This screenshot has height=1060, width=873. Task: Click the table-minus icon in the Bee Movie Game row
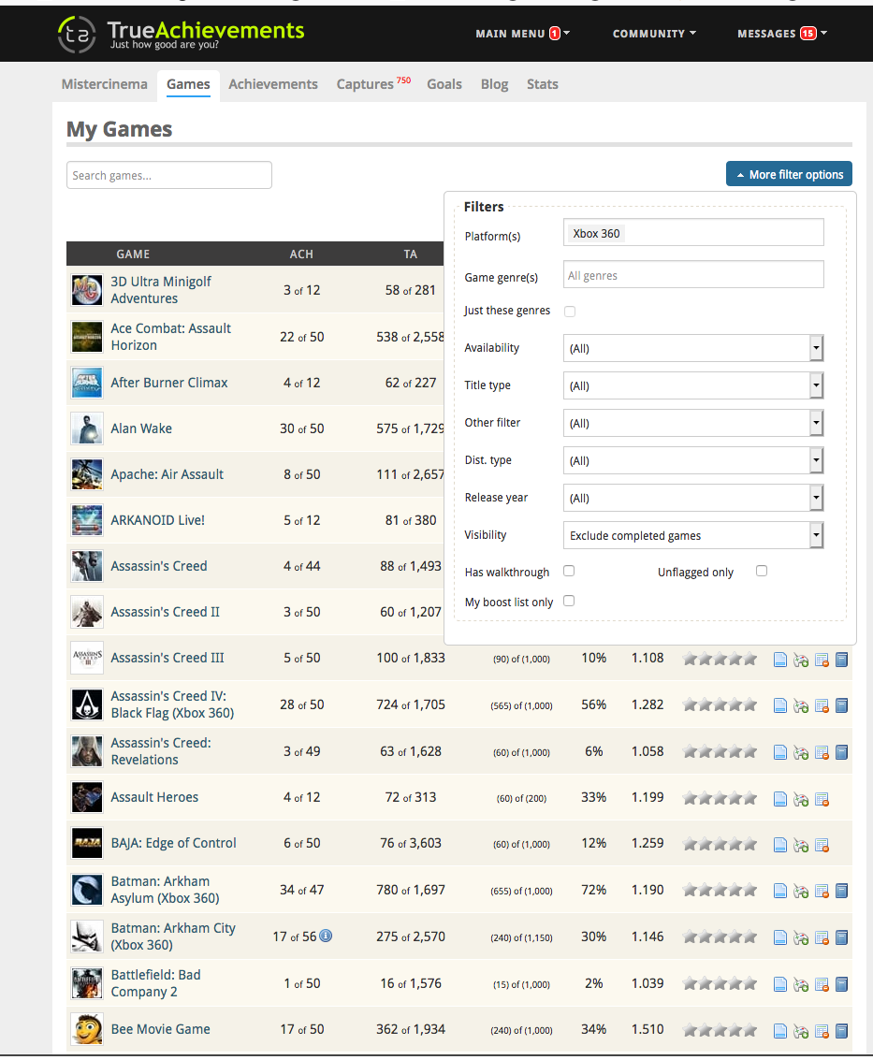pyautogui.click(x=822, y=1032)
